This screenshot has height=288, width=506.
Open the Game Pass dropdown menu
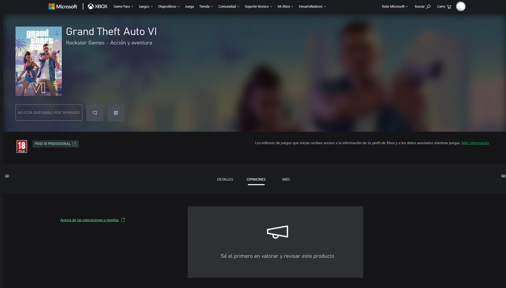(124, 7)
